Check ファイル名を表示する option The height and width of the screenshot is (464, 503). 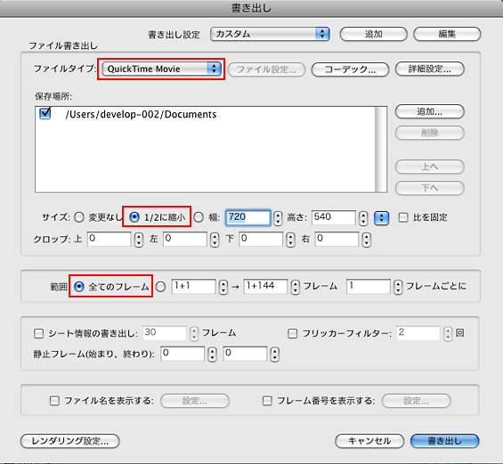click(54, 401)
